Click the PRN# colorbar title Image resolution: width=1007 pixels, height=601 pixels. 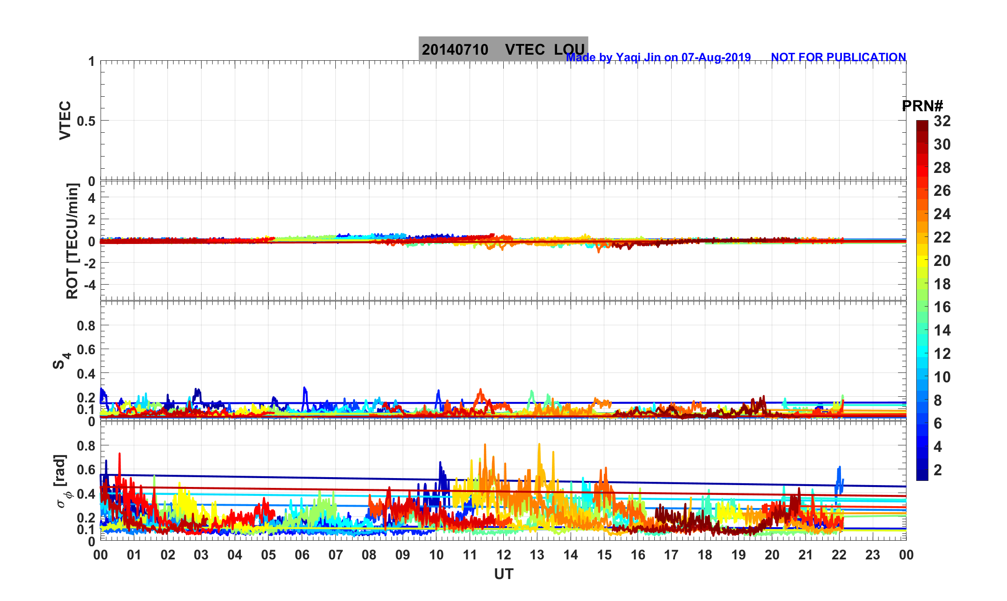922,106
